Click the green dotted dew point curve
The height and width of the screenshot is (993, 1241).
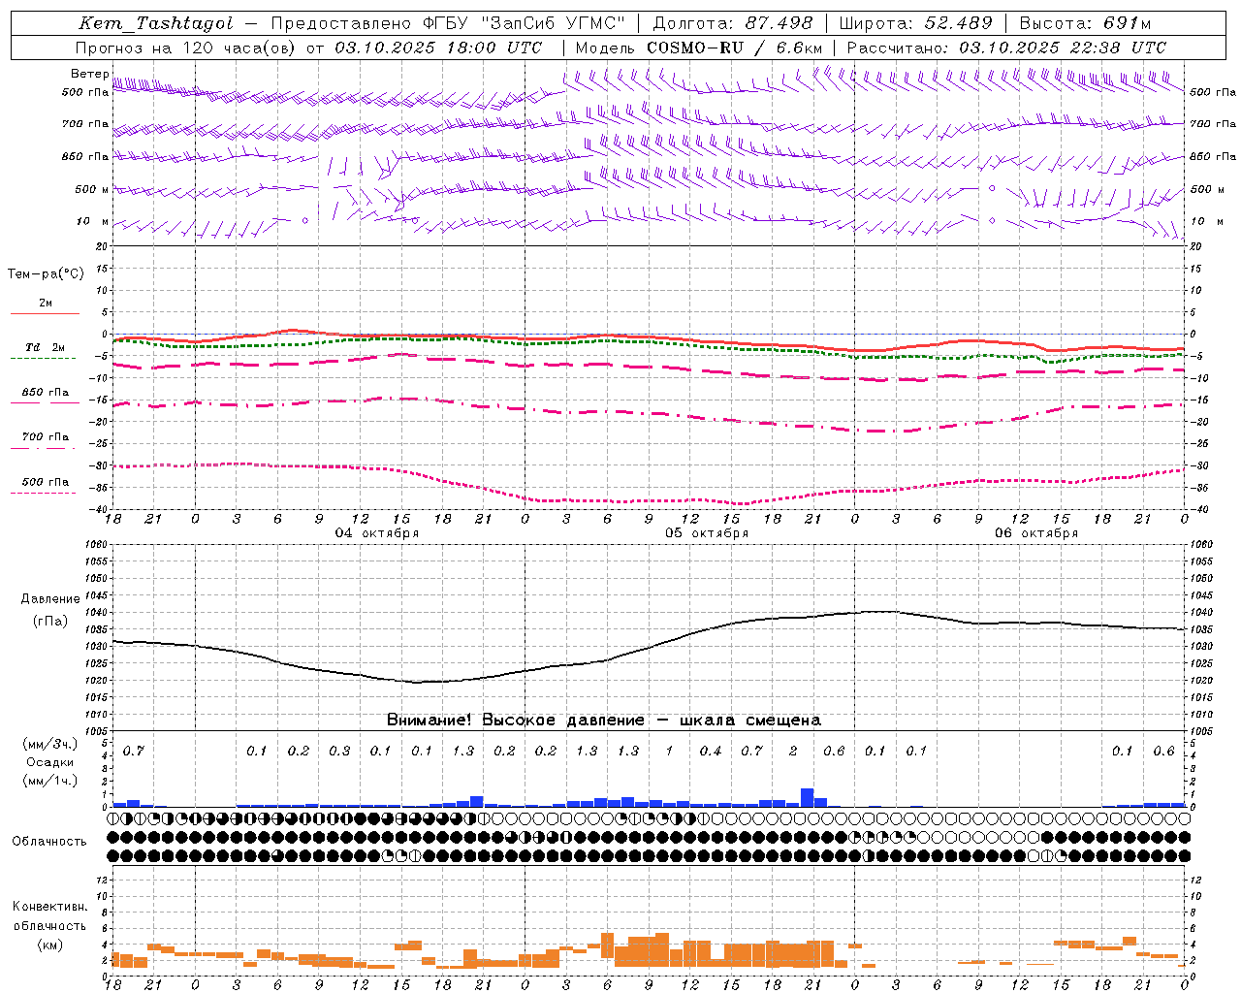tap(650, 341)
